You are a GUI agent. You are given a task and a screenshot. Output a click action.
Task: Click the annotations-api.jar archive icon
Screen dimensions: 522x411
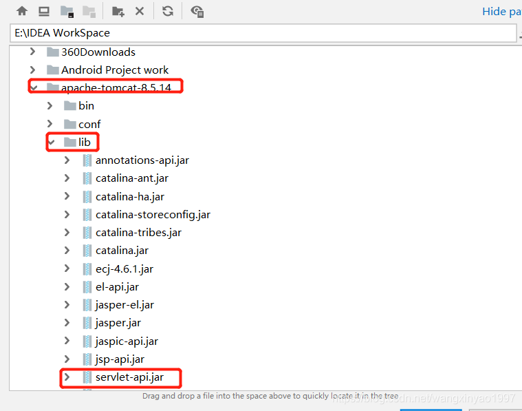tap(87, 160)
